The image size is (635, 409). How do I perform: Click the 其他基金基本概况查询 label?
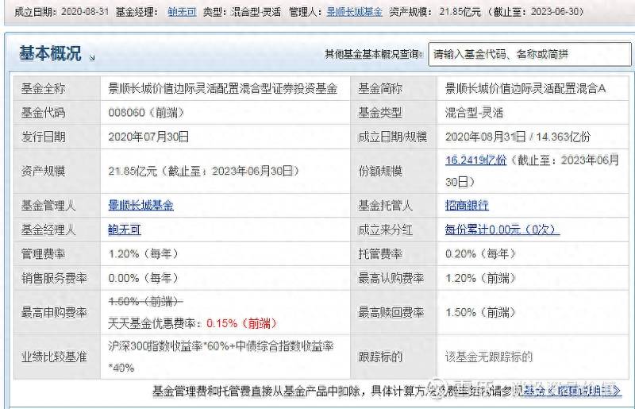pos(374,54)
